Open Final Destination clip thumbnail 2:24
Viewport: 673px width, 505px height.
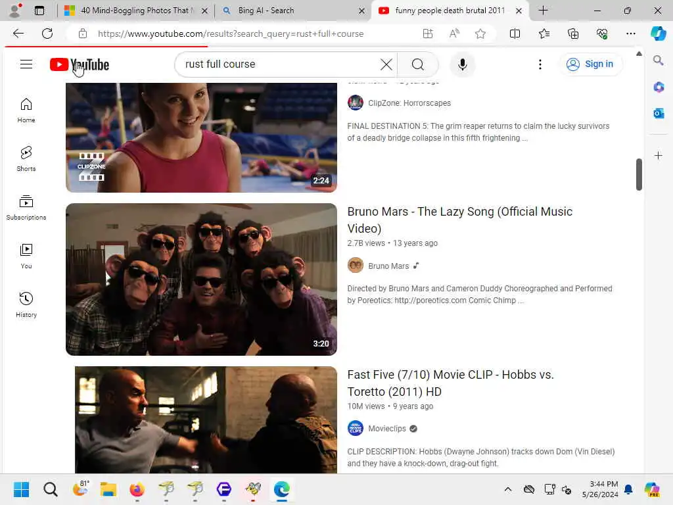click(201, 137)
